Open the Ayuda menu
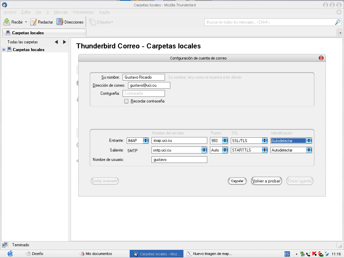The width and height of the screenshot is (344, 258). point(104,12)
